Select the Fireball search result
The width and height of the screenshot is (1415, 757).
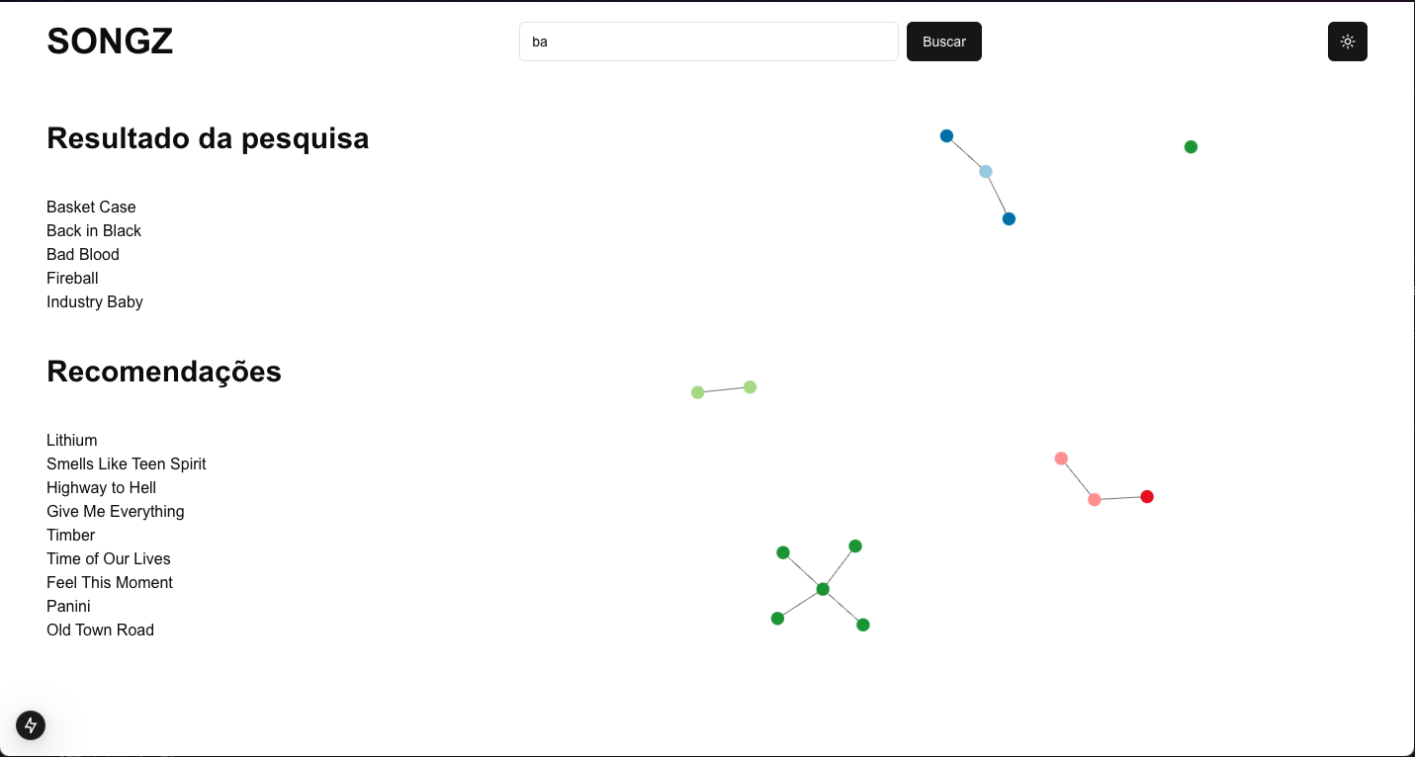coord(72,278)
